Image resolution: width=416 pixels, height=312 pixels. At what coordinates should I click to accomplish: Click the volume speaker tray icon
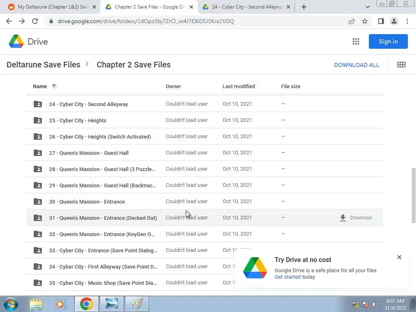[375, 304]
